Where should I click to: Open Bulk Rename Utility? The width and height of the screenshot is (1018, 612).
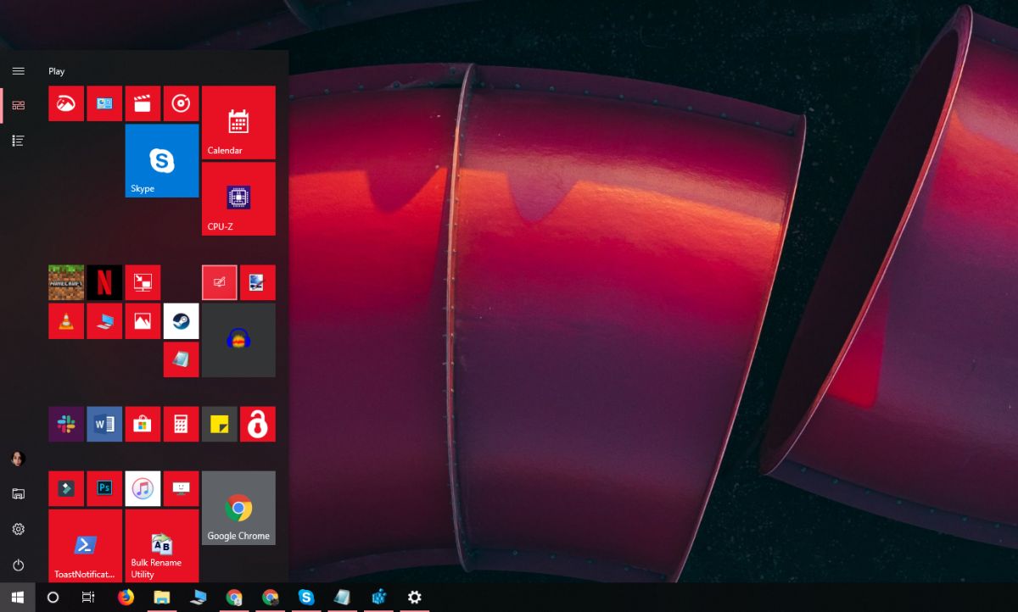(x=161, y=546)
